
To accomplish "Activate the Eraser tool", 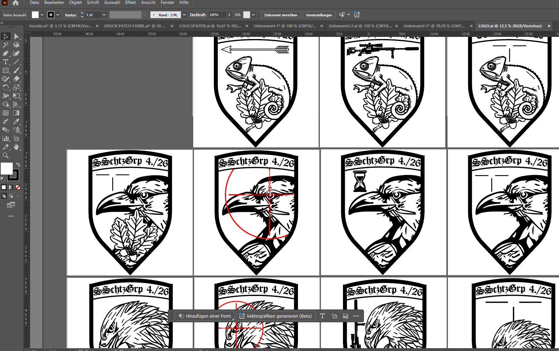I will tap(16, 79).
